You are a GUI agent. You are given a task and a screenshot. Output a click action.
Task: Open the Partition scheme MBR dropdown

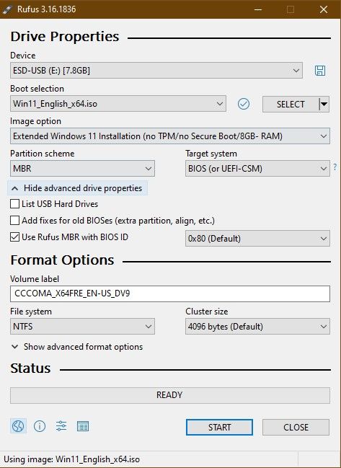(x=82, y=168)
